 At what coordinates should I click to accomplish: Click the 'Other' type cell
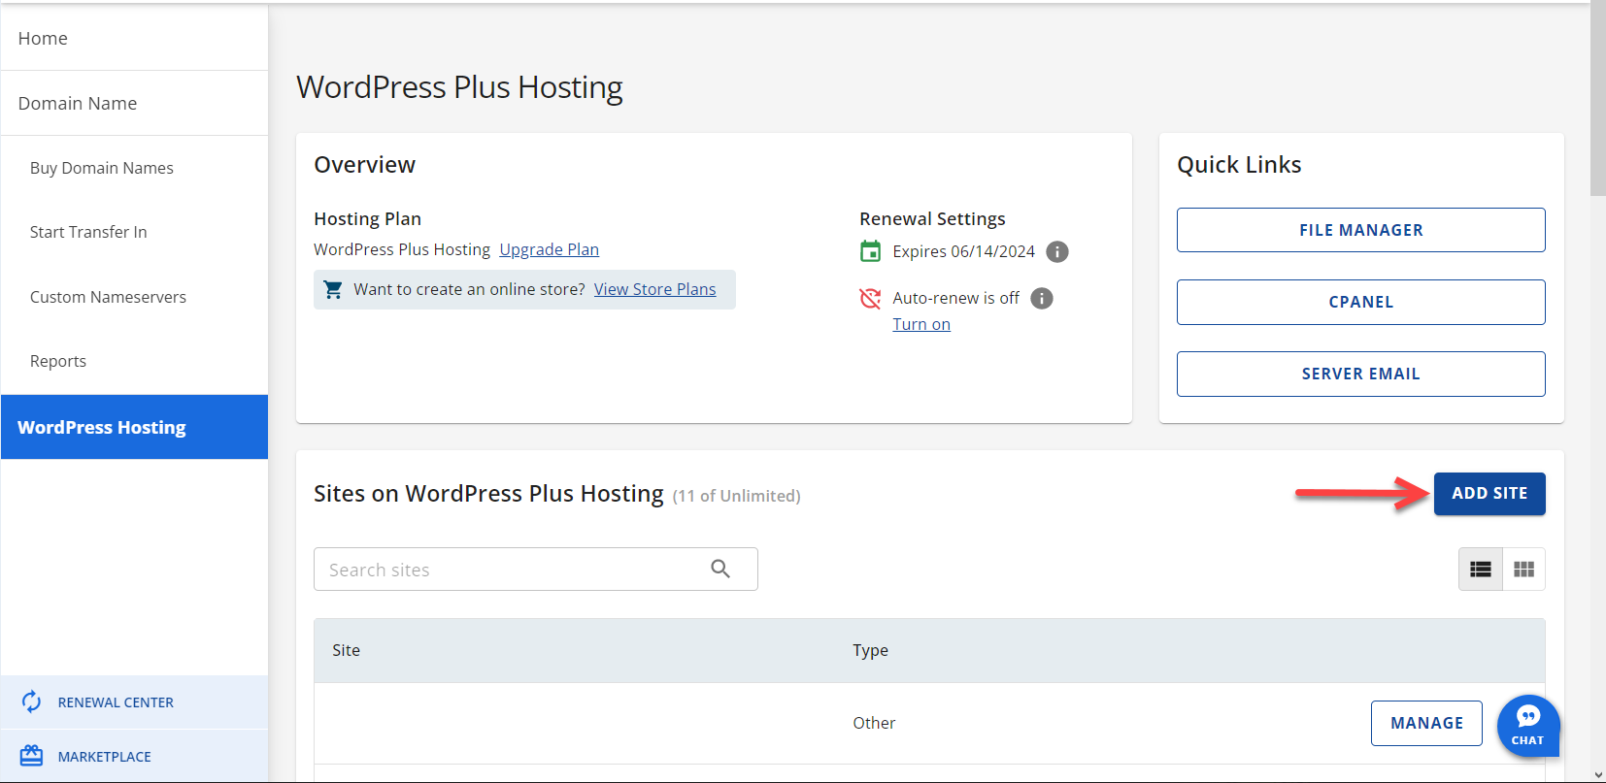point(874,723)
